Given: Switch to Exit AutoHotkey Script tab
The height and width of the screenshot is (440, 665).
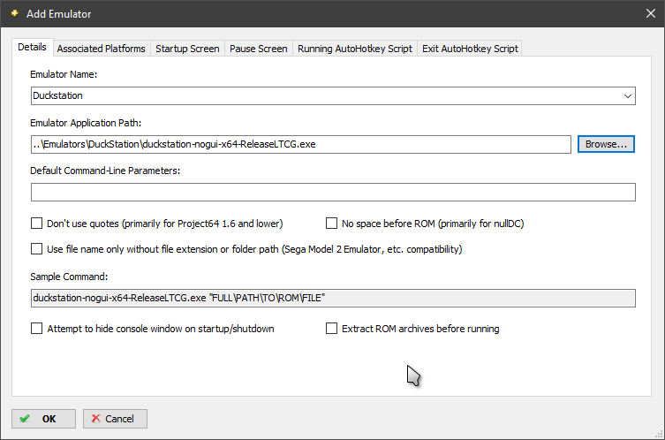Looking at the screenshot, I should click(x=469, y=49).
